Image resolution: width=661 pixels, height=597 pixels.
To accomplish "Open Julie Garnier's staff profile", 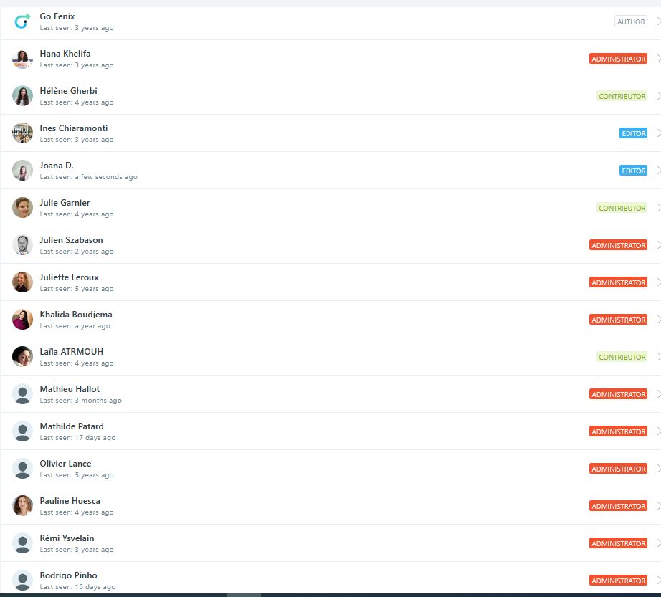I will pos(65,203).
